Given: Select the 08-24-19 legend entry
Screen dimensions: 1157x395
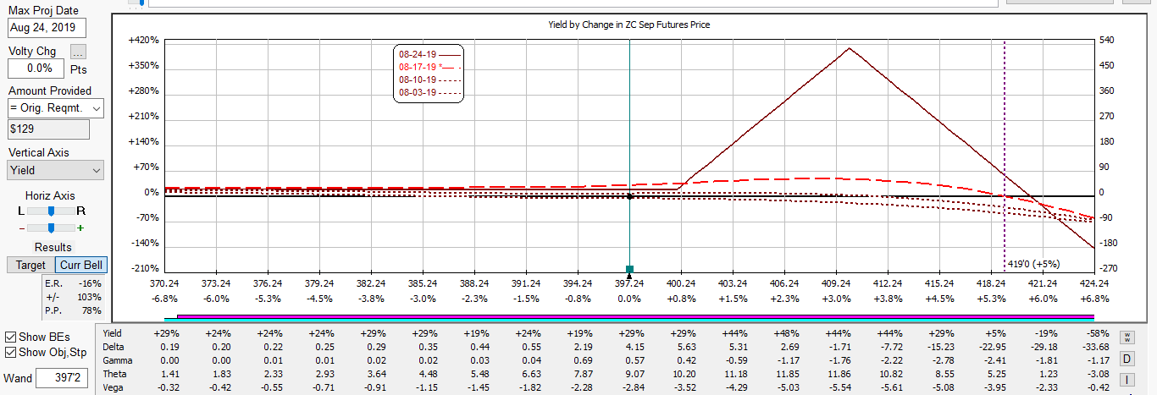Looking at the screenshot, I should click(x=429, y=54).
